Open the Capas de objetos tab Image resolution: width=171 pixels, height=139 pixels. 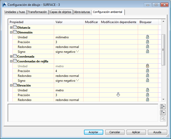pyautogui.click(x=61, y=12)
